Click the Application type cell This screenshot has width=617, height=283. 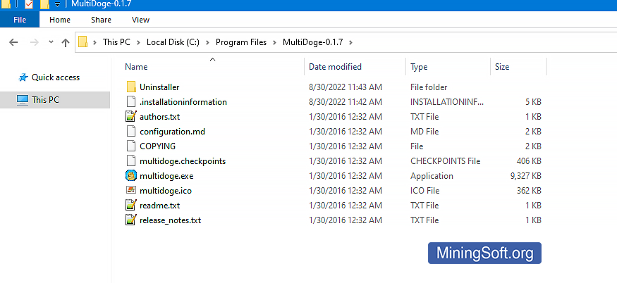pyautogui.click(x=432, y=176)
